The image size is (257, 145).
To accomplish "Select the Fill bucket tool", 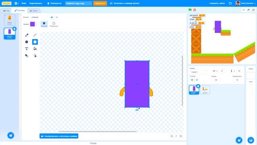I will click(35, 49).
